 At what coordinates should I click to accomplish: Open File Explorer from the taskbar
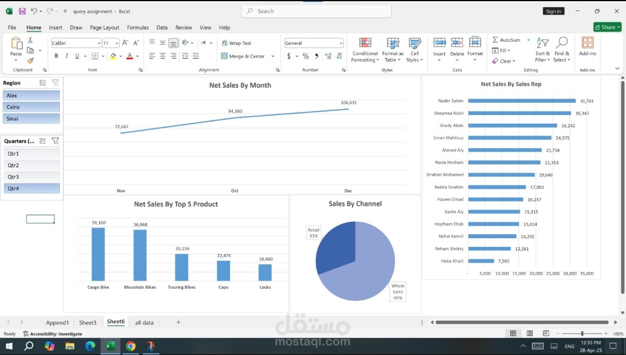(x=70, y=346)
